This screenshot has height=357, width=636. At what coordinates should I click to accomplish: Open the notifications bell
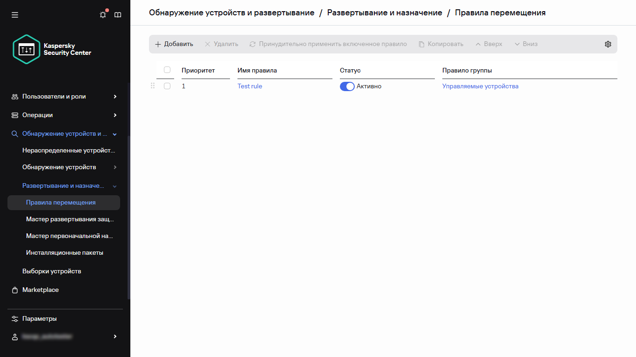tap(102, 15)
